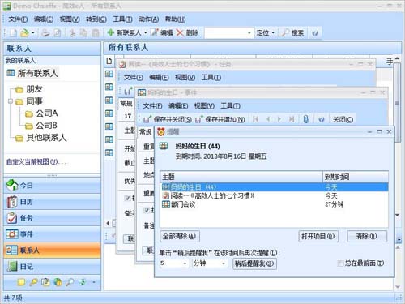The height and width of the screenshot is (304, 405).
Task: Click the paste icon in main toolbar
Action: tap(96, 33)
